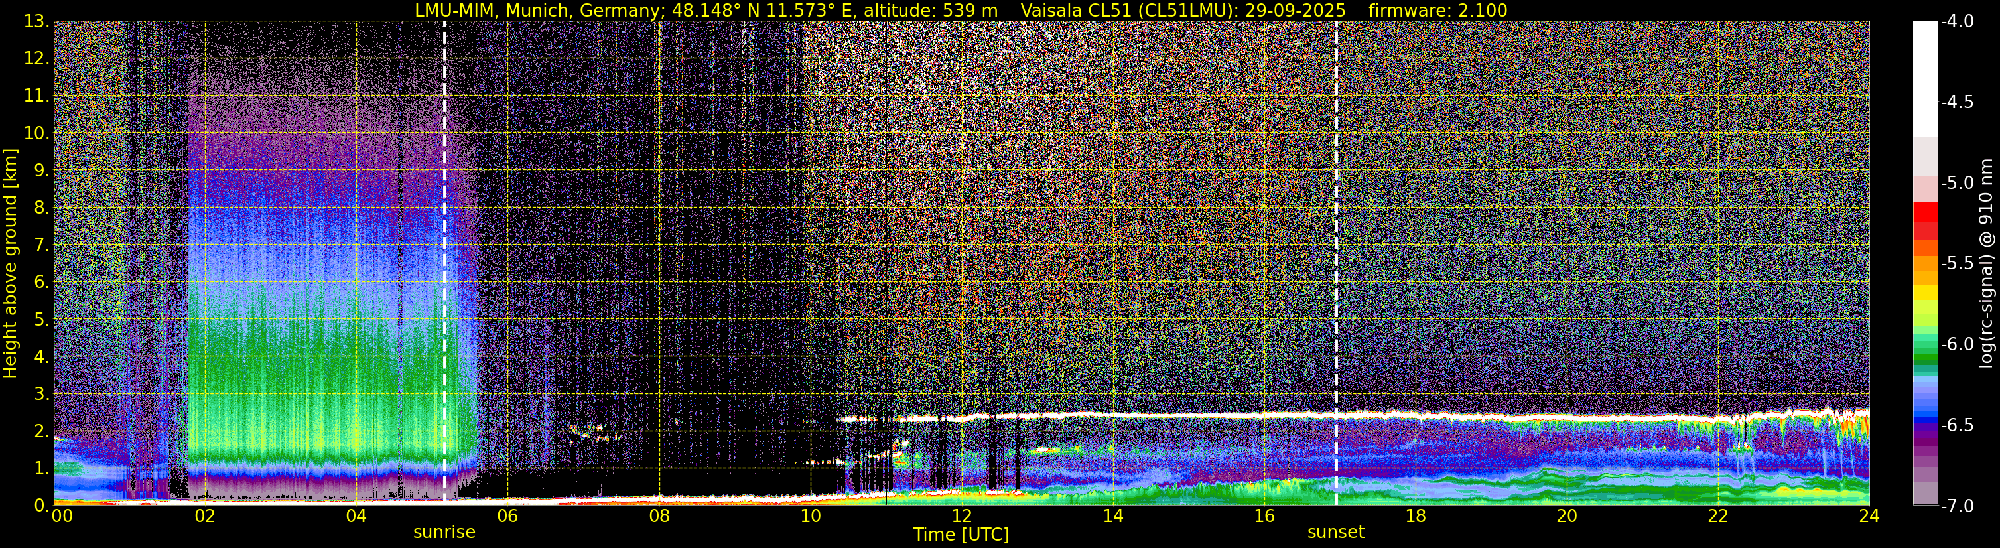The image size is (2000, 548).
Task: Click the "24" time axis tick label
Action: point(1869,517)
